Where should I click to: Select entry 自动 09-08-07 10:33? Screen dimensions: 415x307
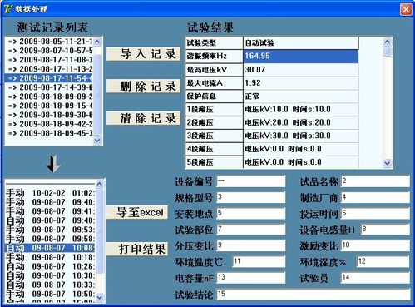(50, 285)
